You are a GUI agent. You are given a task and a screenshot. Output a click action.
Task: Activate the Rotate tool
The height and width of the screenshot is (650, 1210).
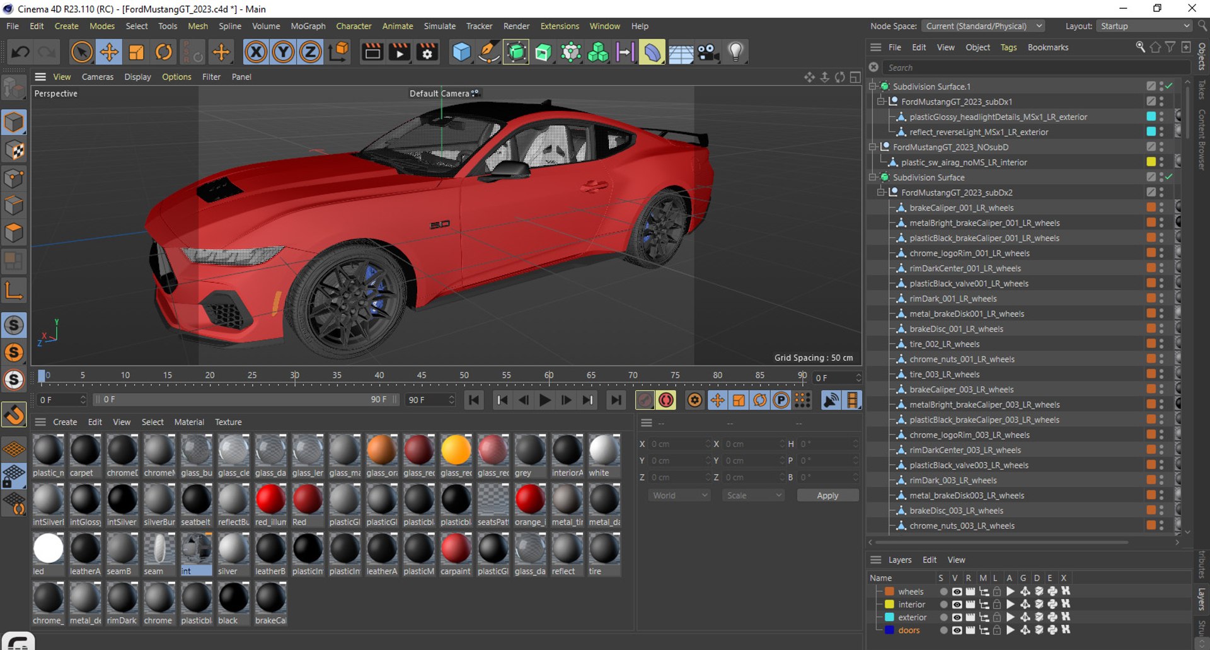click(x=163, y=52)
